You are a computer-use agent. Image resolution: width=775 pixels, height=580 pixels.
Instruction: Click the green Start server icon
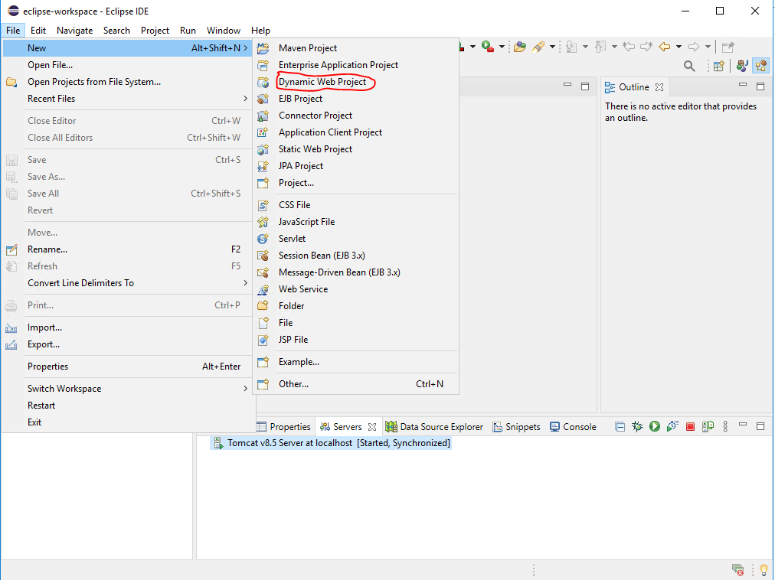pos(655,426)
